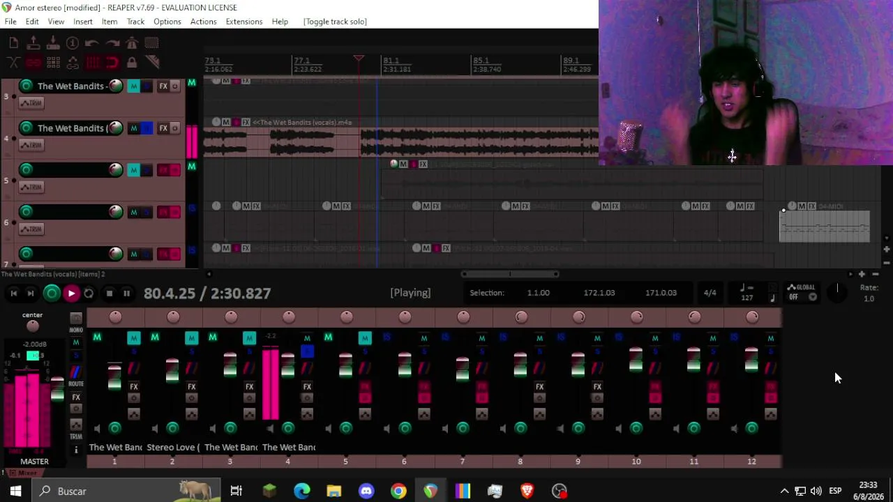The height and width of the screenshot is (502, 893).
Task: Click the Play transport button
Action: (71, 294)
